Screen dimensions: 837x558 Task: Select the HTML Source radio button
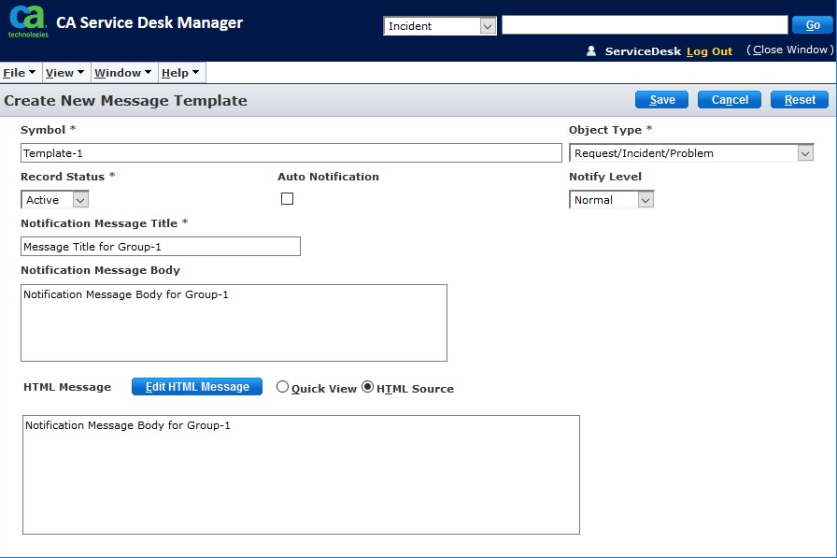tap(367, 387)
